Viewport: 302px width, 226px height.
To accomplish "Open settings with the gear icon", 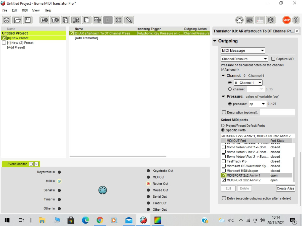I will [271, 20].
